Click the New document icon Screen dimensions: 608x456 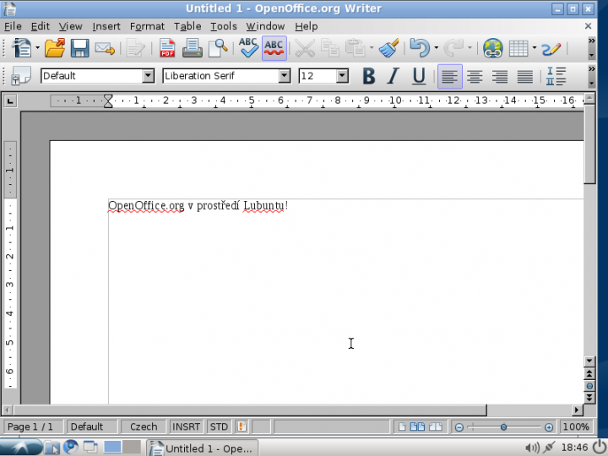(x=22, y=48)
